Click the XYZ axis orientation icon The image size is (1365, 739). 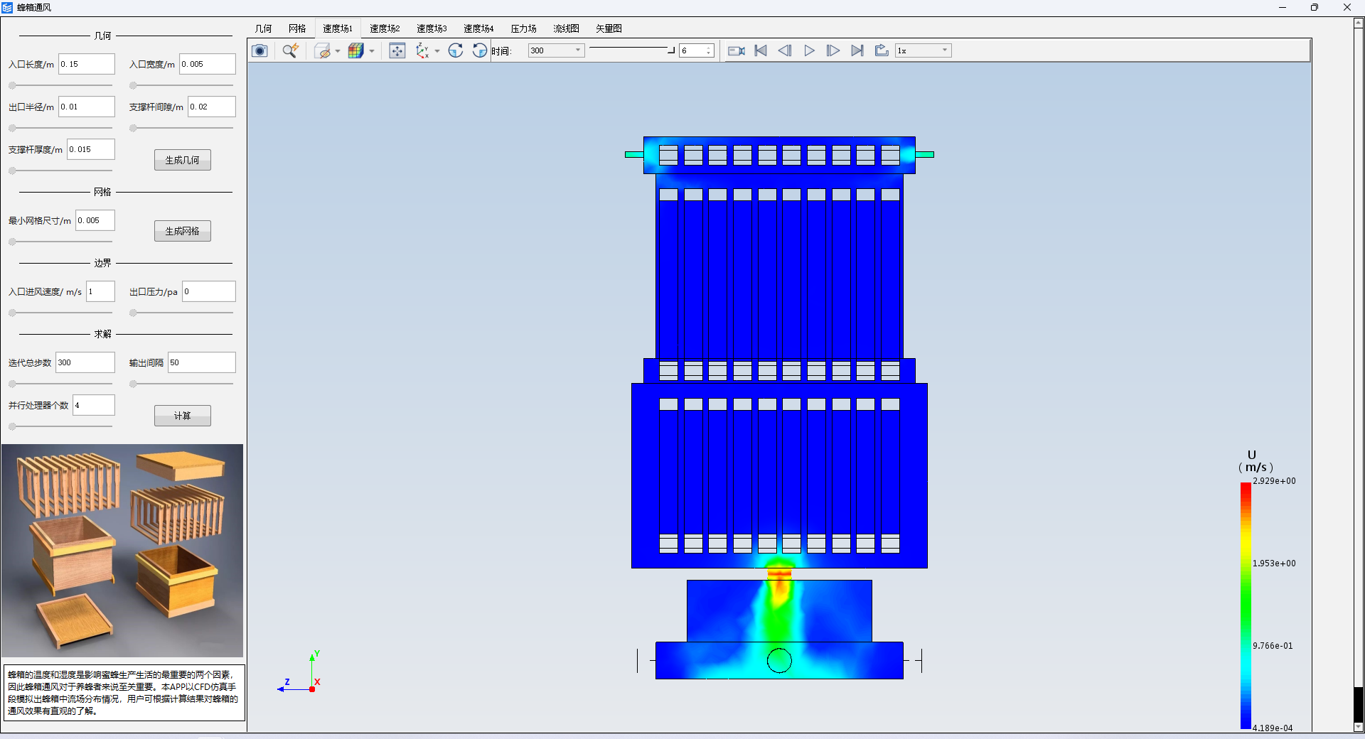[x=423, y=50]
